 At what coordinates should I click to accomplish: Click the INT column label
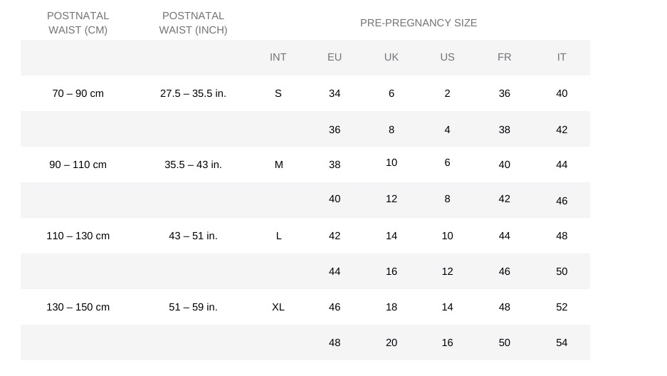(x=278, y=57)
